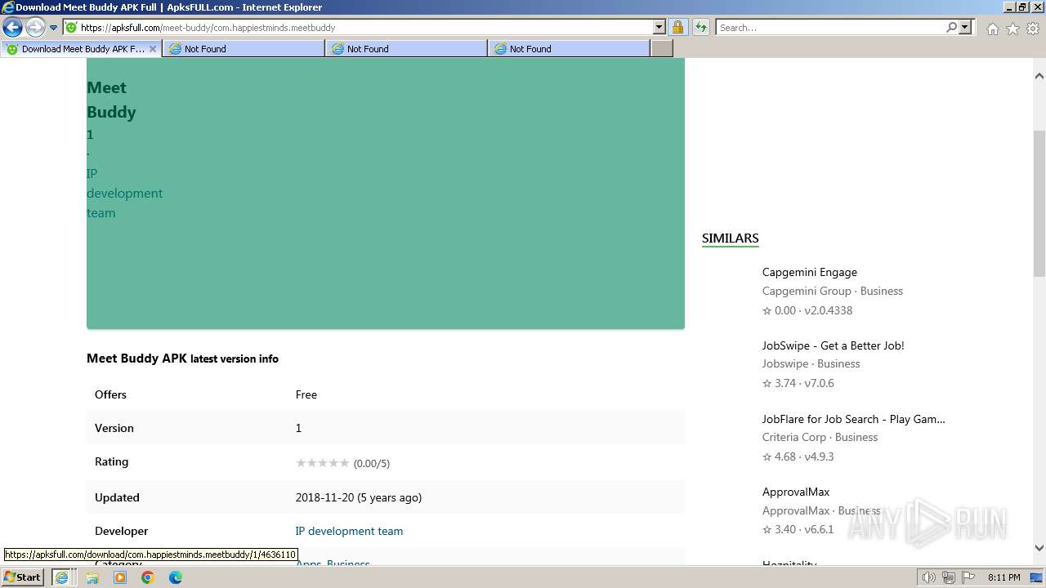1046x588 pixels.
Task: Click 'Capgemini Group · Business' text
Action: tap(832, 291)
